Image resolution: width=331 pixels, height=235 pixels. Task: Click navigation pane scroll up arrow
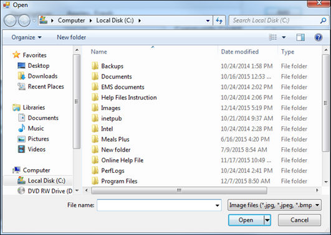point(77,50)
